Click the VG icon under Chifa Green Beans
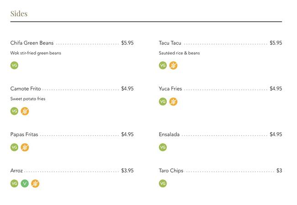Screen dimensions: 297x205 [14, 65]
